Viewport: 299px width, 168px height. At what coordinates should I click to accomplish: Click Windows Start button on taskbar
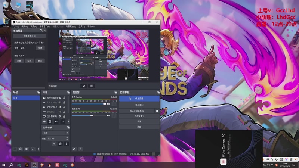point(3,165)
